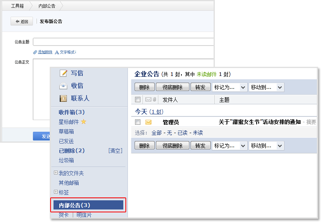Click the top 彻底删除 button

click(x=172, y=87)
